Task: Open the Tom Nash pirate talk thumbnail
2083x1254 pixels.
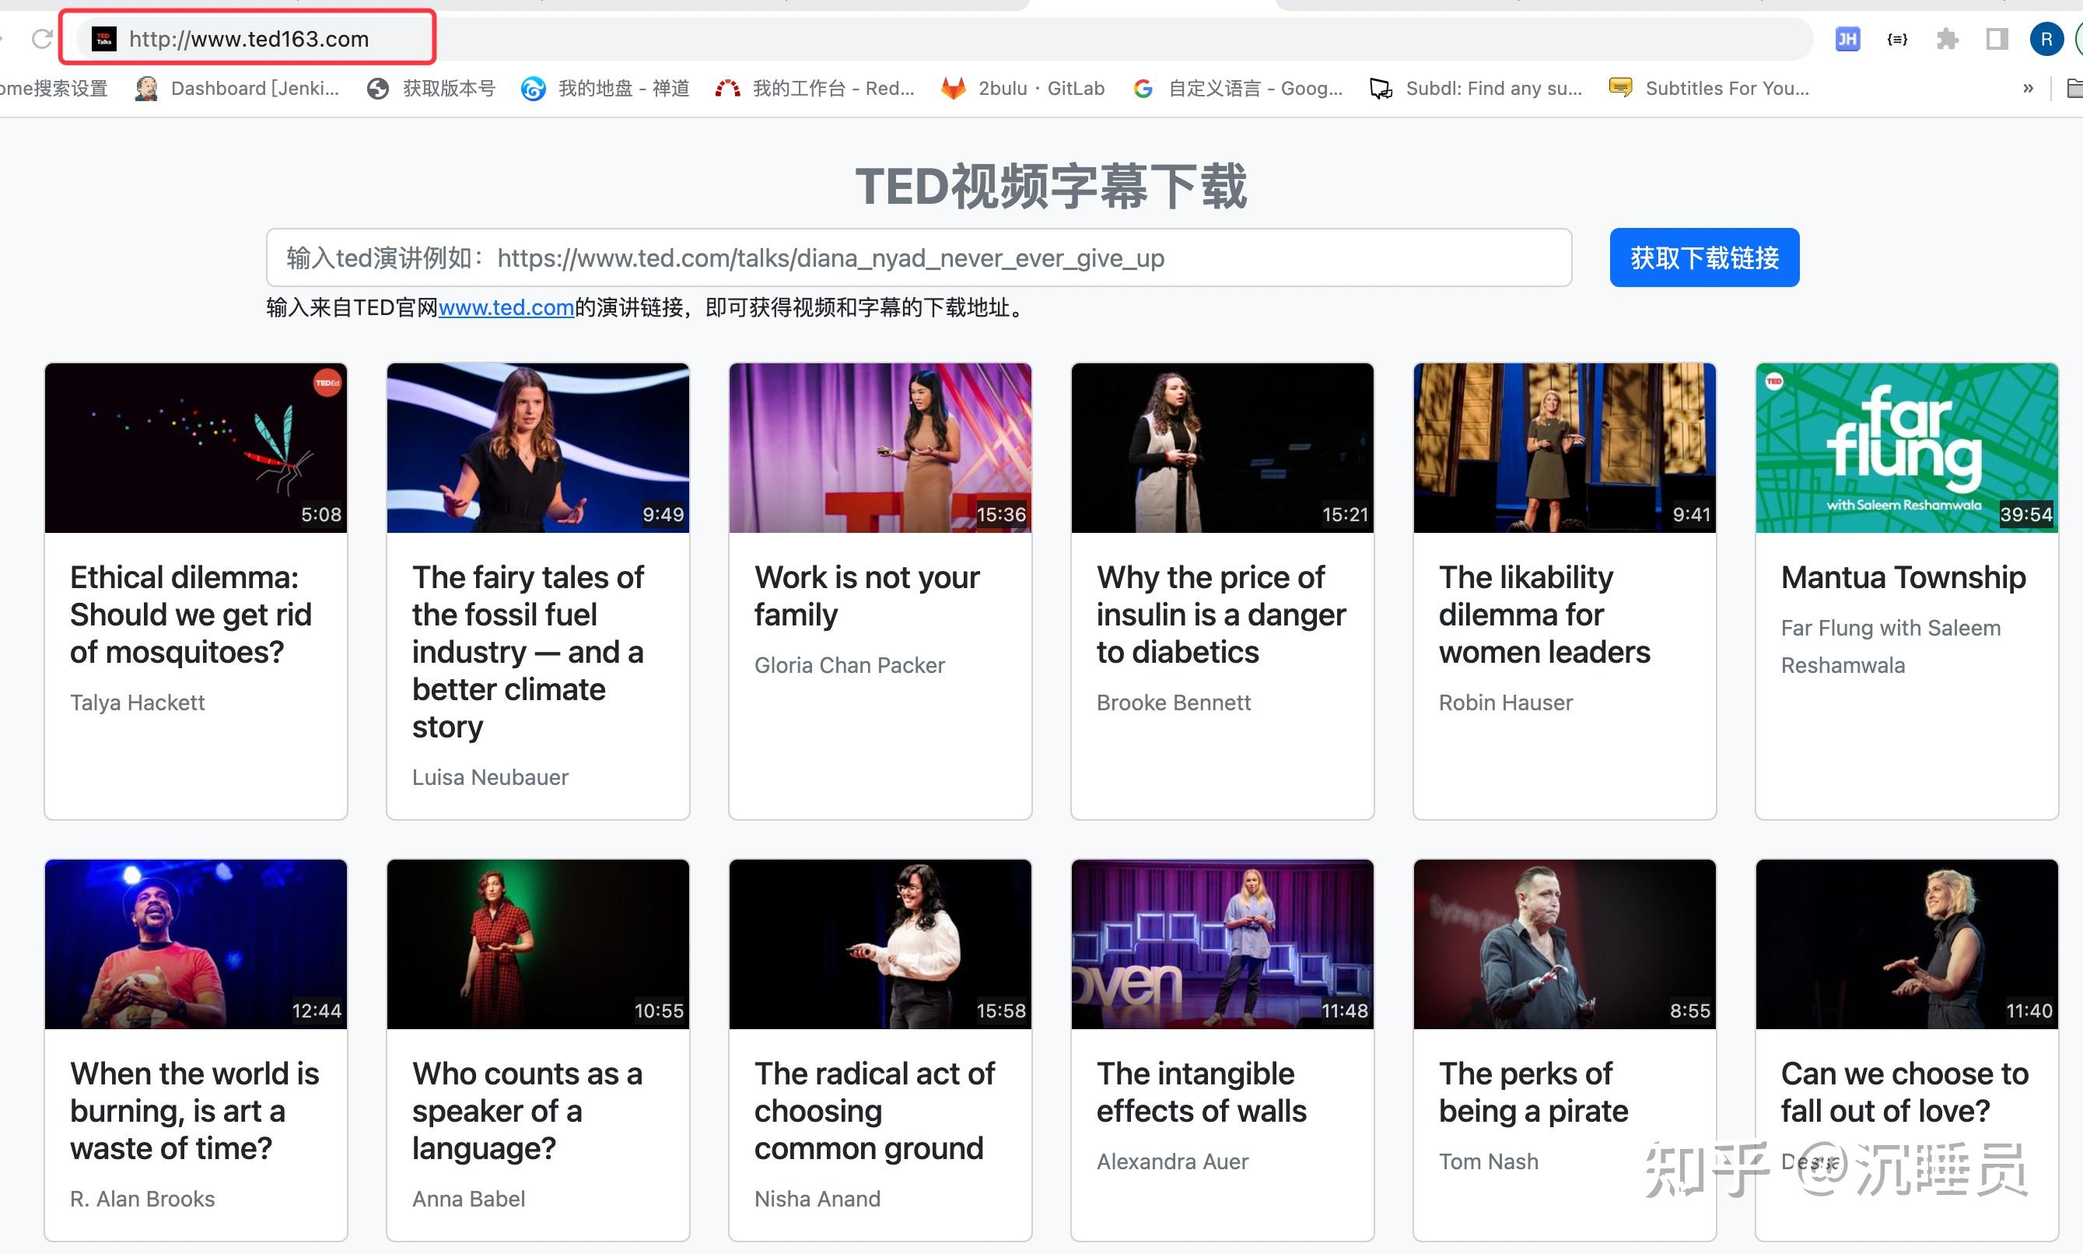Action: pos(1564,944)
